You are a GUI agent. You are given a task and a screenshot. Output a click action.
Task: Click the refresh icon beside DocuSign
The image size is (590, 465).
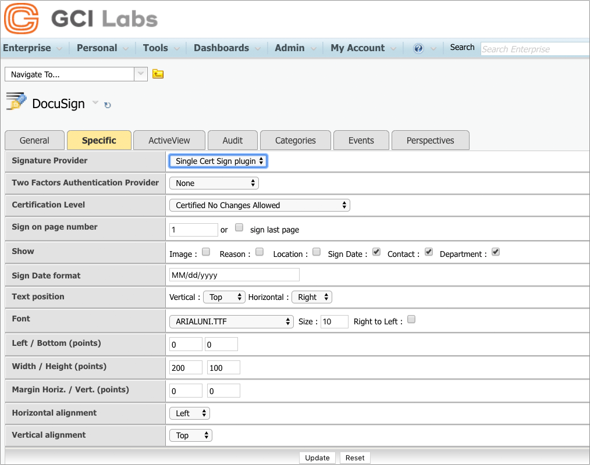coord(108,105)
